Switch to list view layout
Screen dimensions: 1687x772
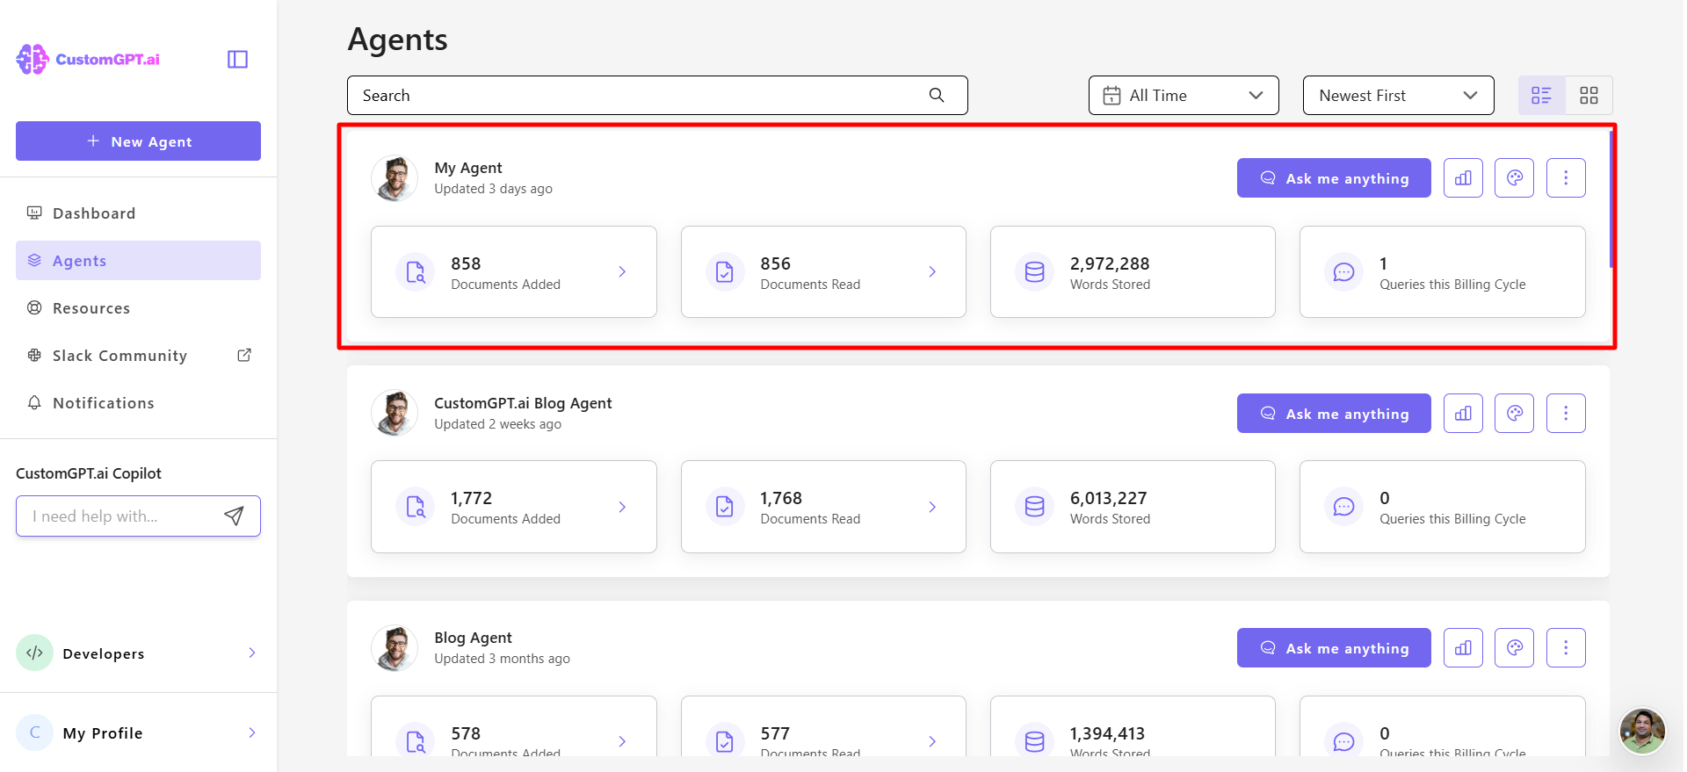tap(1541, 95)
